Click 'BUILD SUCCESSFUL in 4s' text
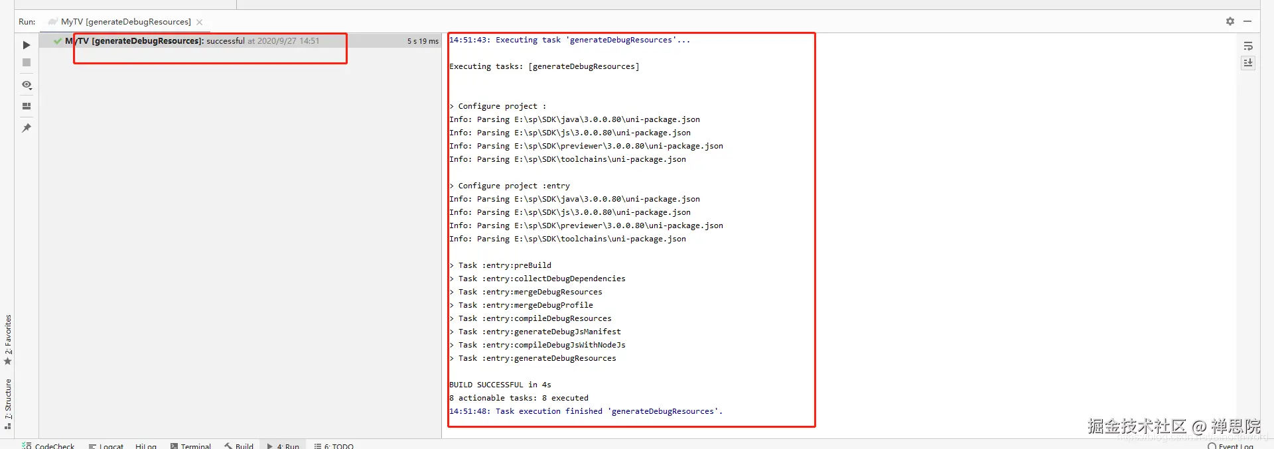 [x=500, y=385]
